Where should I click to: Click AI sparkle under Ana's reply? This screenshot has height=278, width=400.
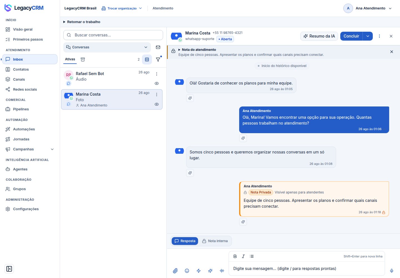tap(243, 138)
